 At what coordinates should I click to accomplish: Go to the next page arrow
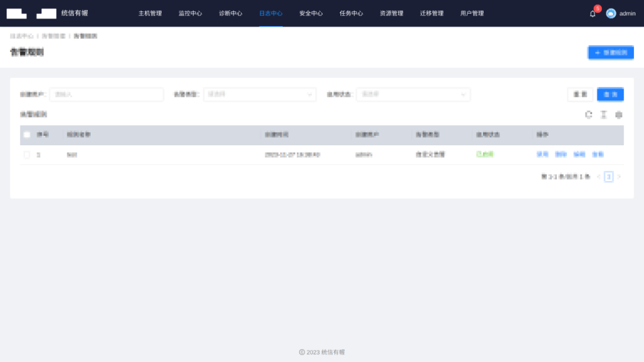click(x=619, y=177)
